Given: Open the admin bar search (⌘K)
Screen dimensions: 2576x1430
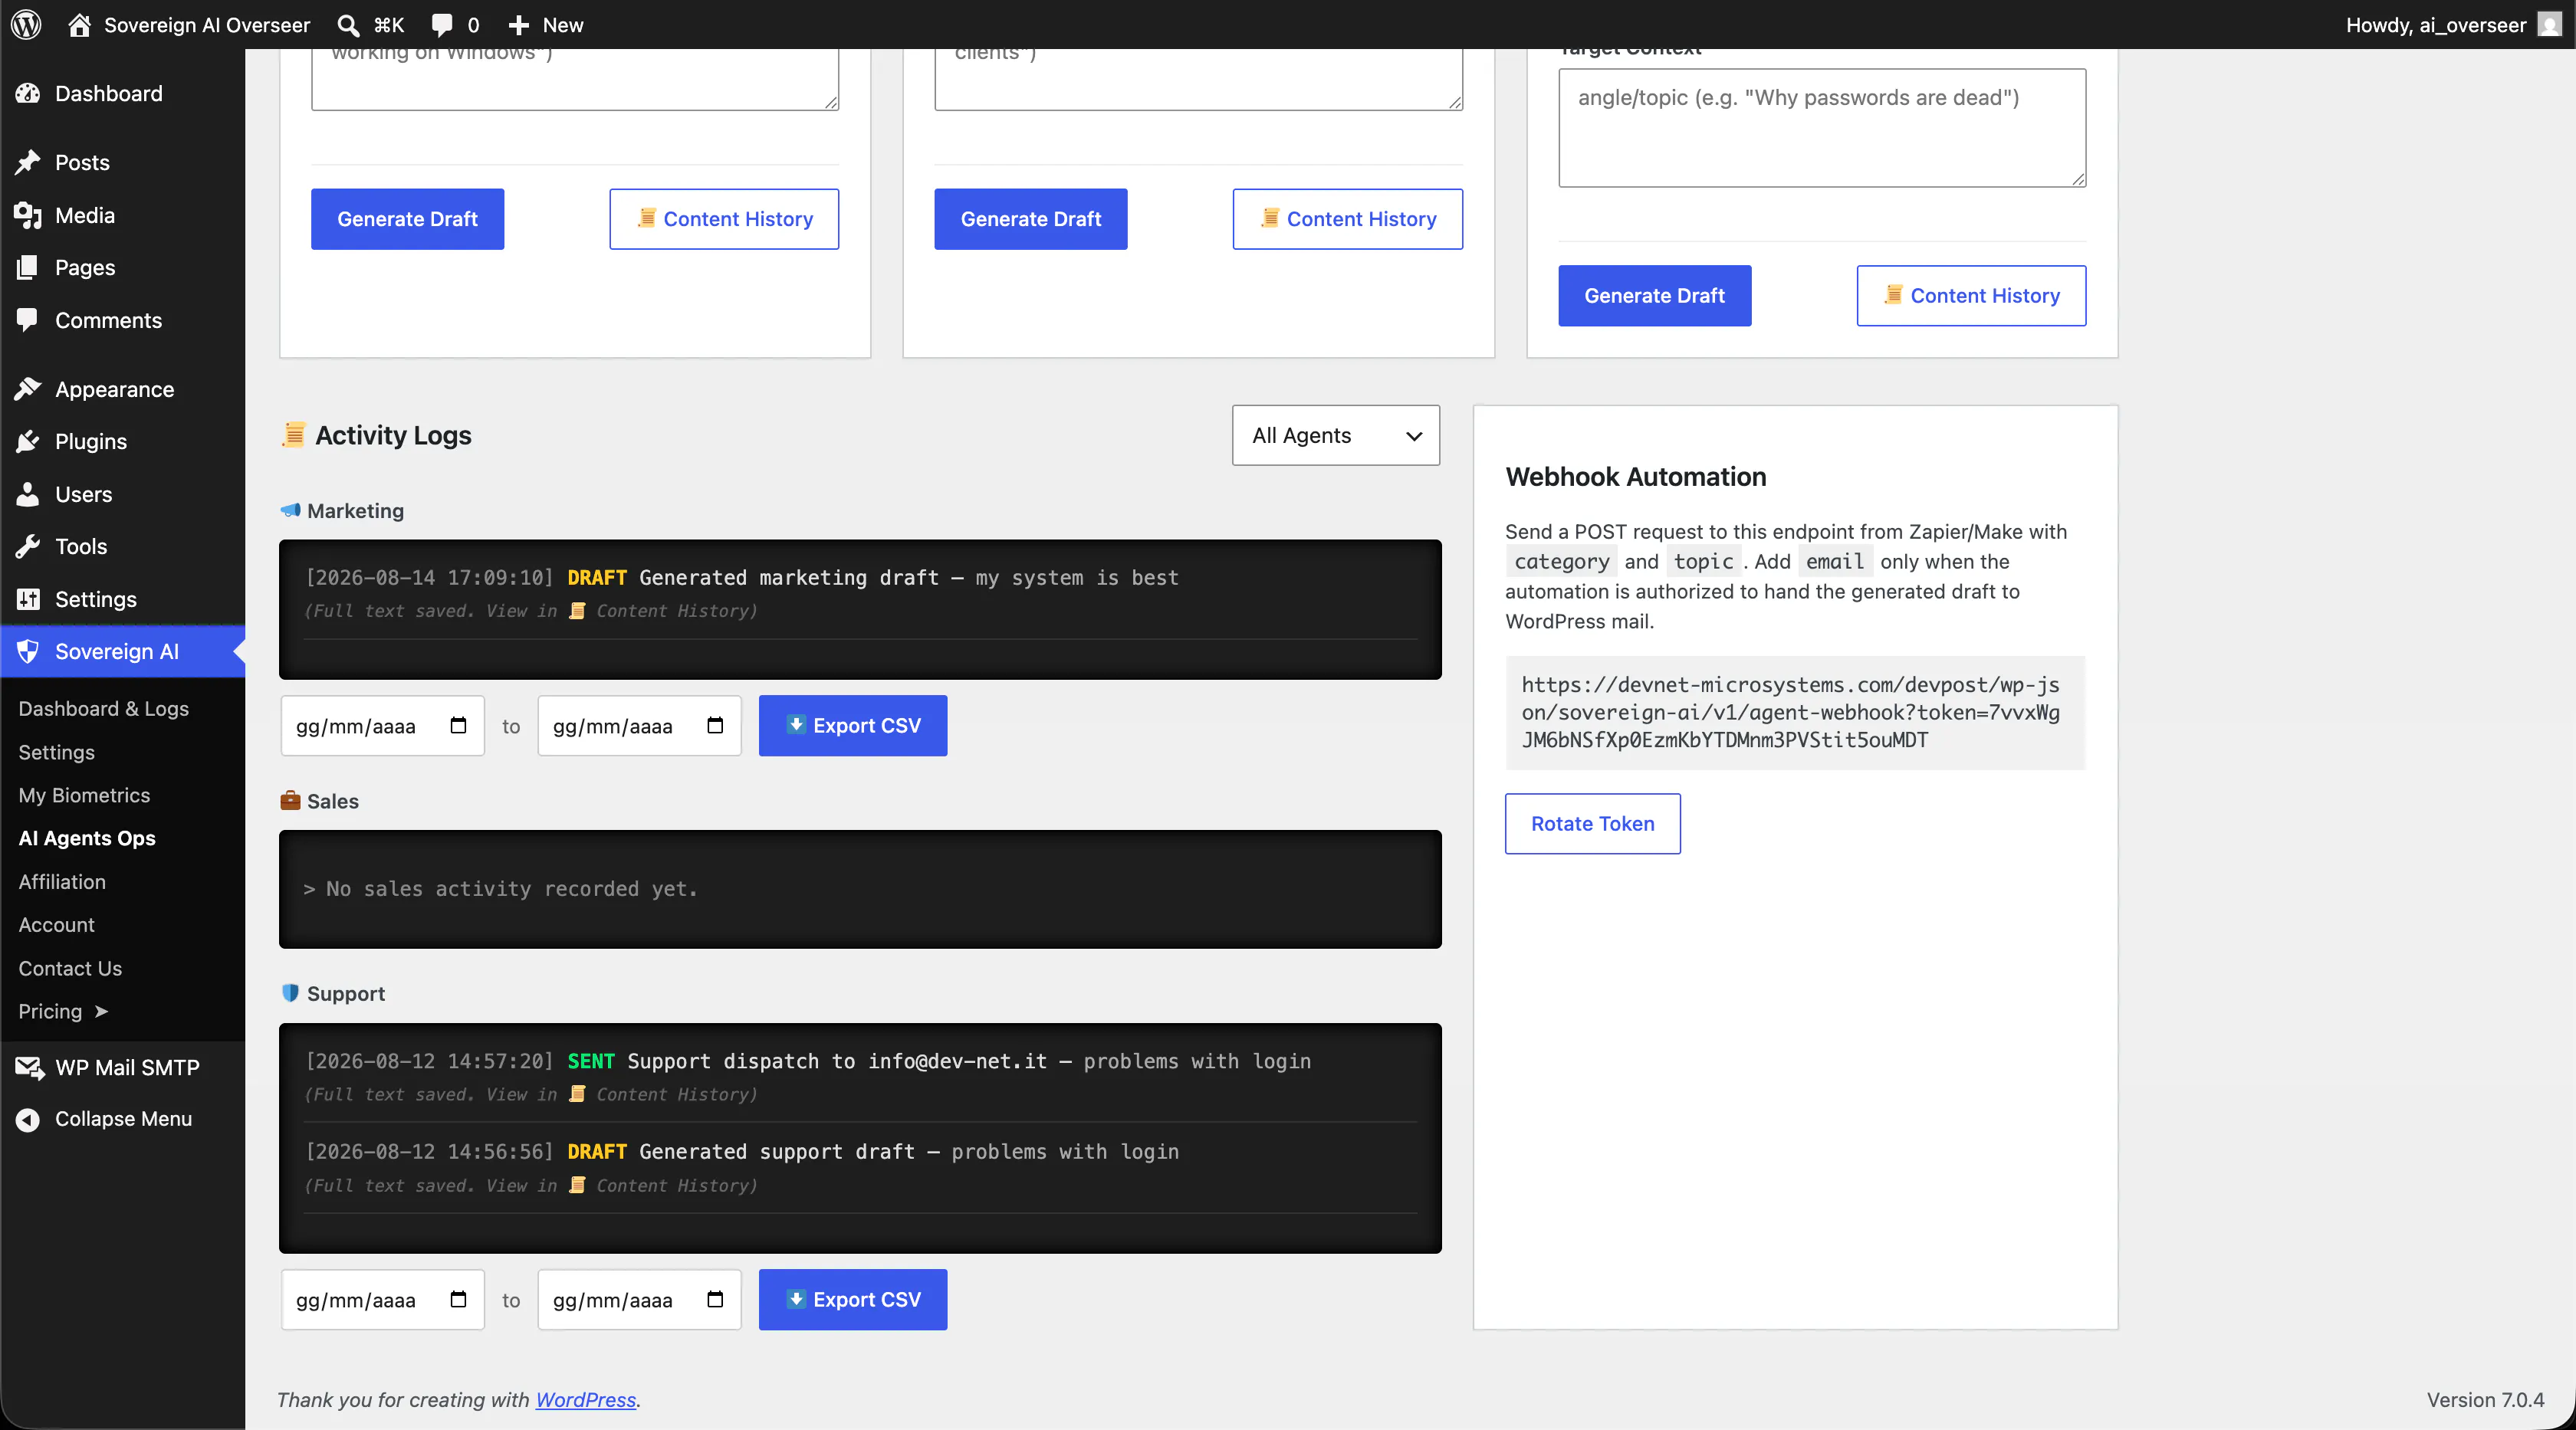Looking at the screenshot, I should [370, 25].
